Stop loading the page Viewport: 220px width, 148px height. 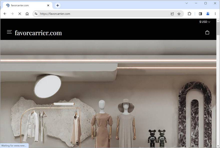20,14
